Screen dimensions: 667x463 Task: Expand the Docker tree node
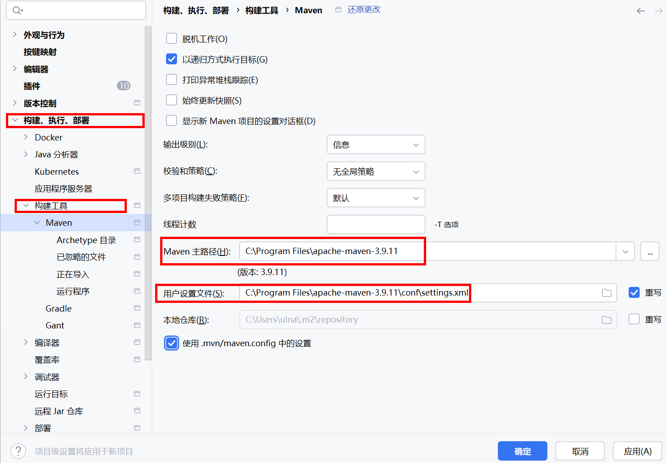[26, 137]
